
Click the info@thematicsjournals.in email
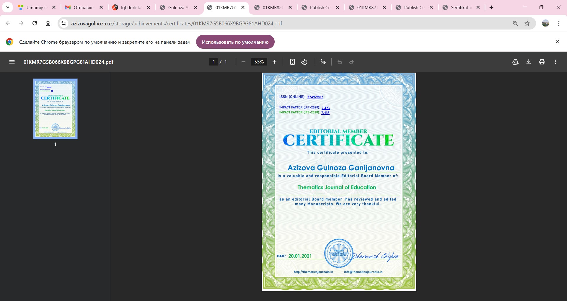[x=363, y=272]
